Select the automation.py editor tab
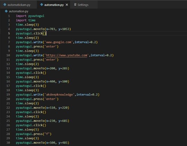The image size is (187, 146). pos(53,5)
